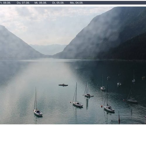Open the Di, 05.08. date tab
This screenshot has height=146, width=146.
point(58,3)
